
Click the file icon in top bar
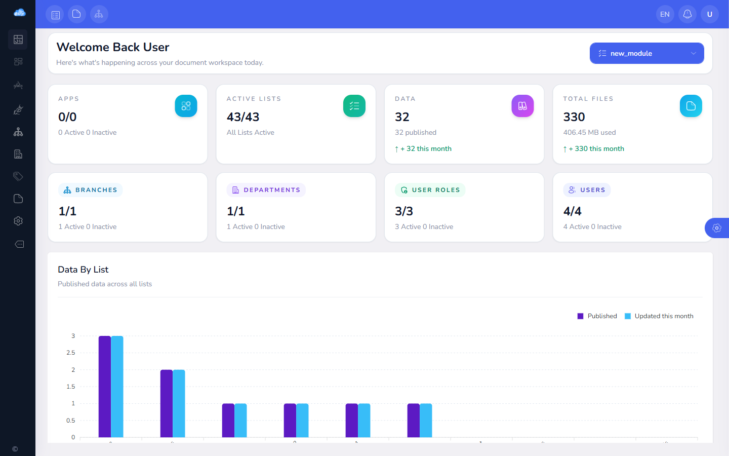point(77,14)
